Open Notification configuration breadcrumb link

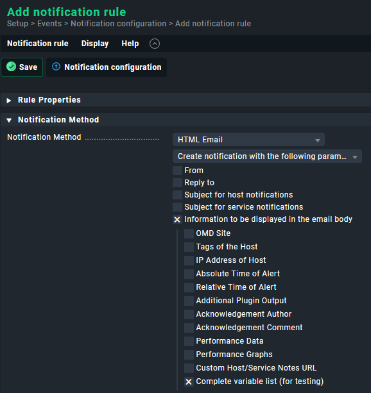119,24
